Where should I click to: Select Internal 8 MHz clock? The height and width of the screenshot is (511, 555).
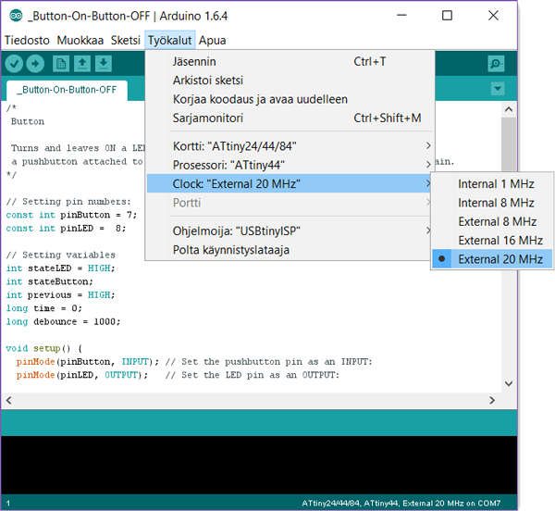tap(492, 203)
